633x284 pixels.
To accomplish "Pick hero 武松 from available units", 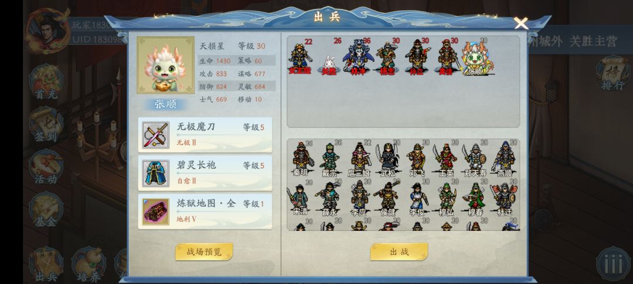I will point(388,158).
